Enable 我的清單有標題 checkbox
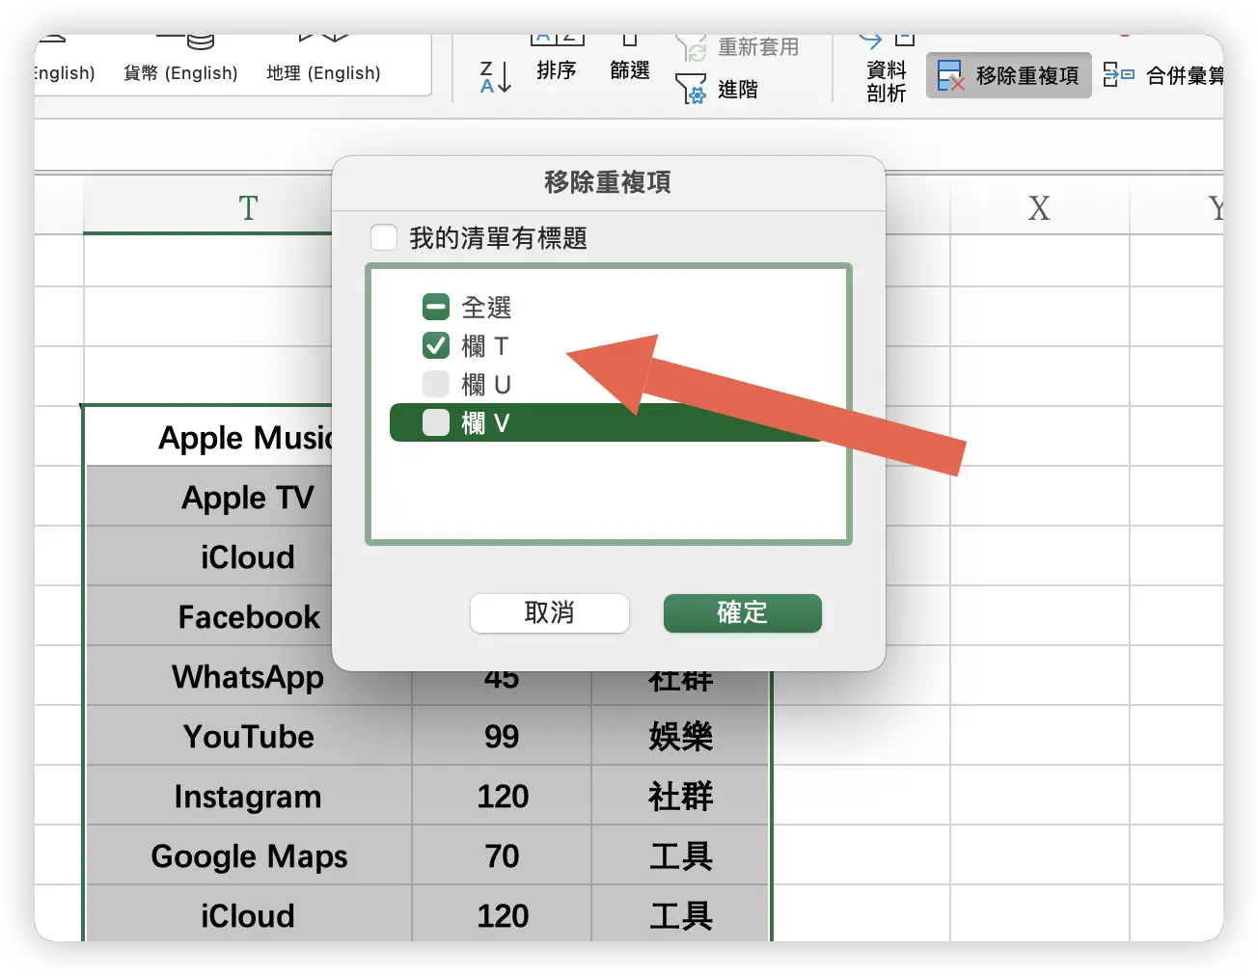 pos(384,237)
